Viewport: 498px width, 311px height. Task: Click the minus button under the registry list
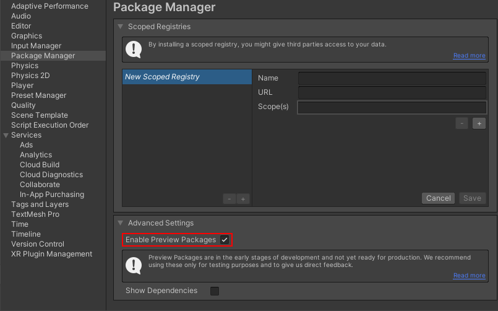(x=230, y=199)
